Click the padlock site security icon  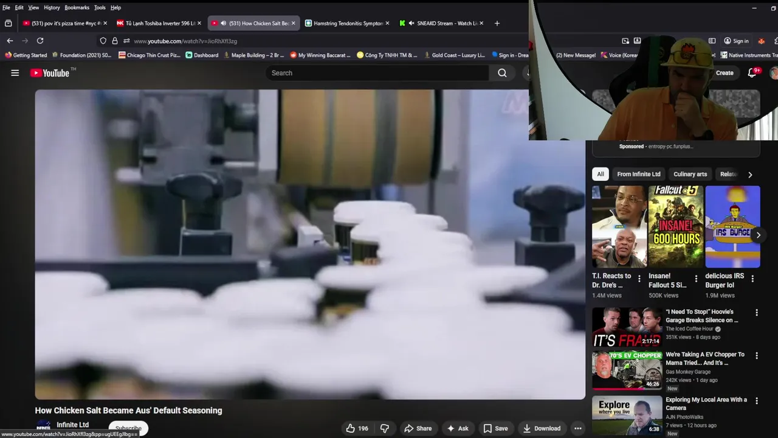115,41
